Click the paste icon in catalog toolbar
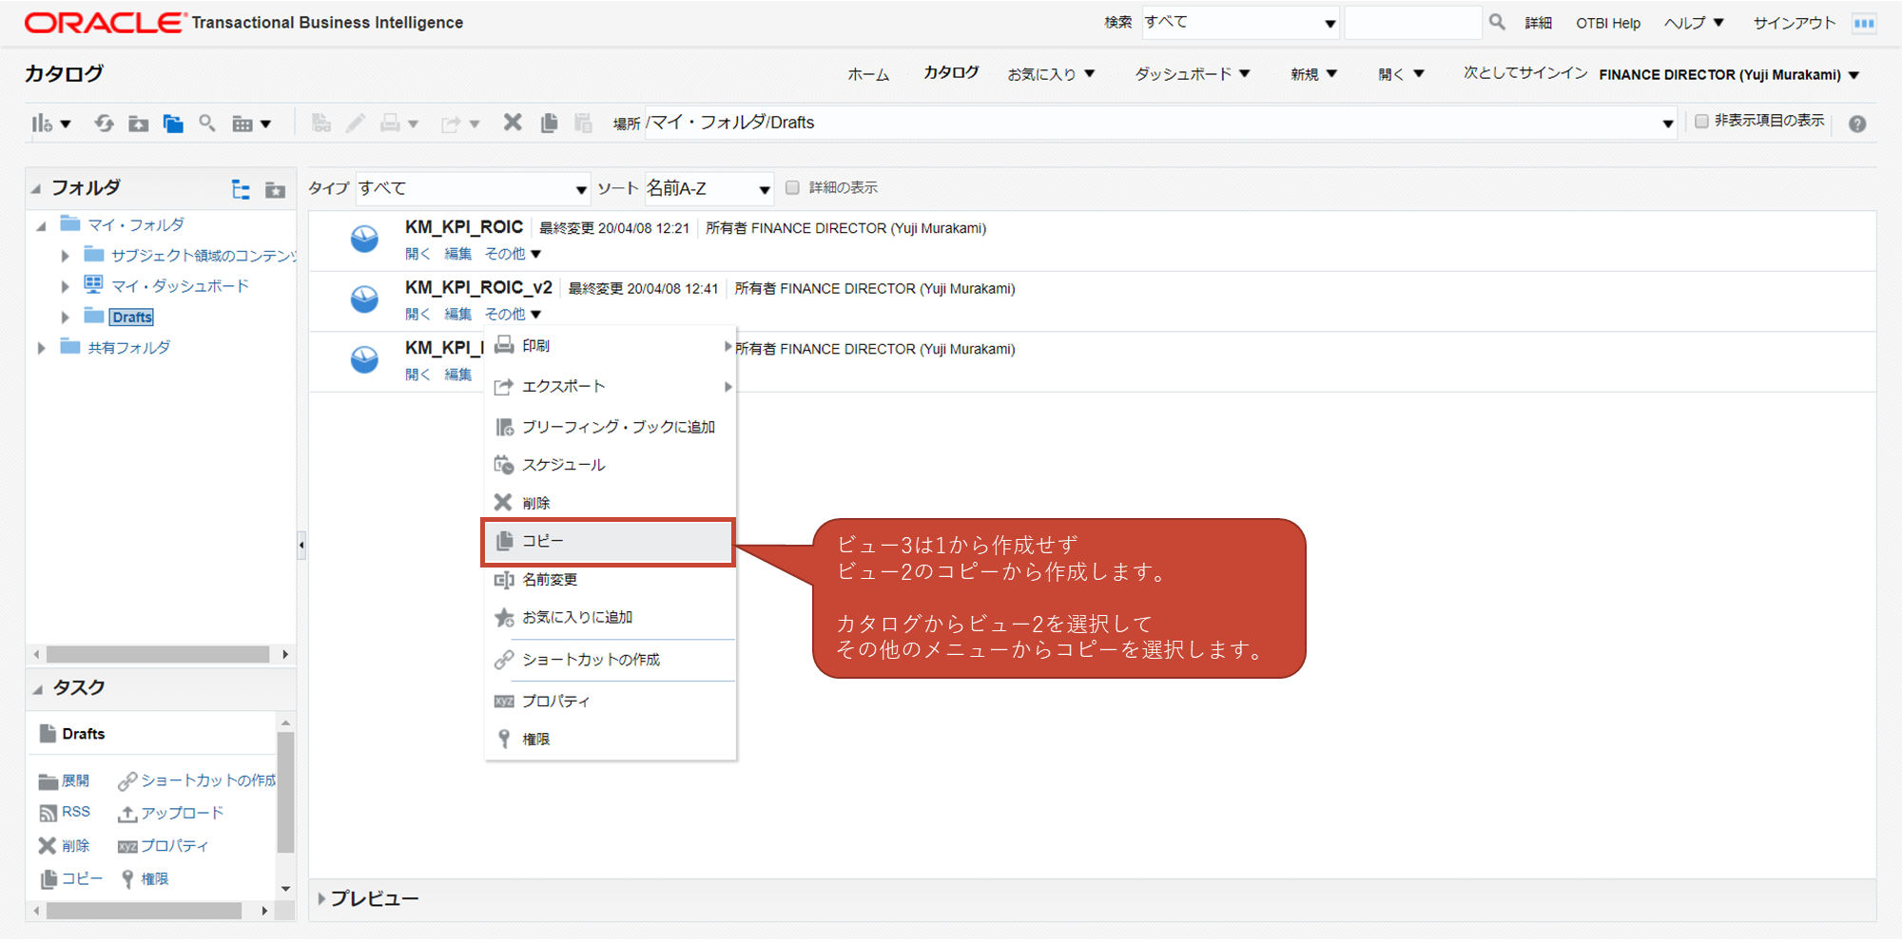This screenshot has width=1902, height=943. (583, 124)
